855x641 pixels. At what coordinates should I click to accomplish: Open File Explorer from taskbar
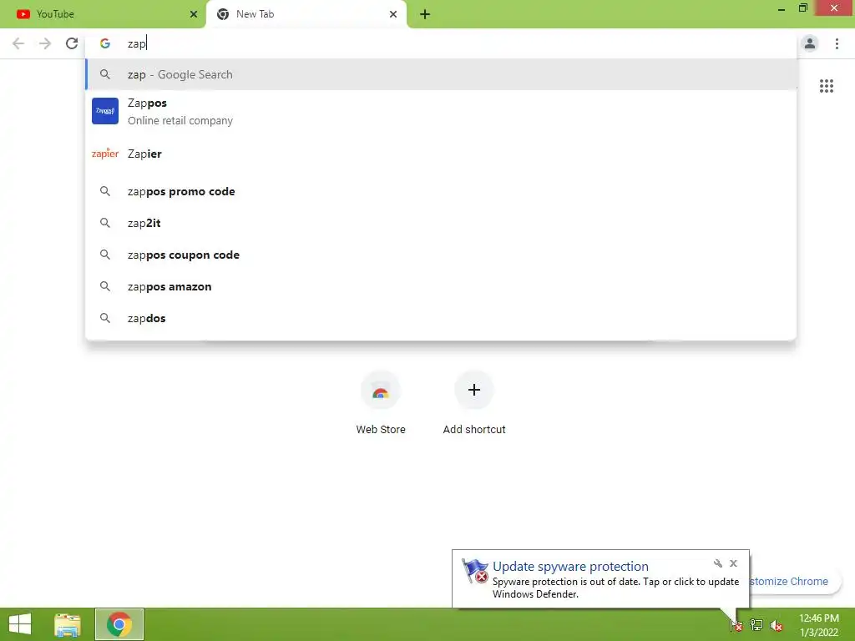click(x=68, y=624)
